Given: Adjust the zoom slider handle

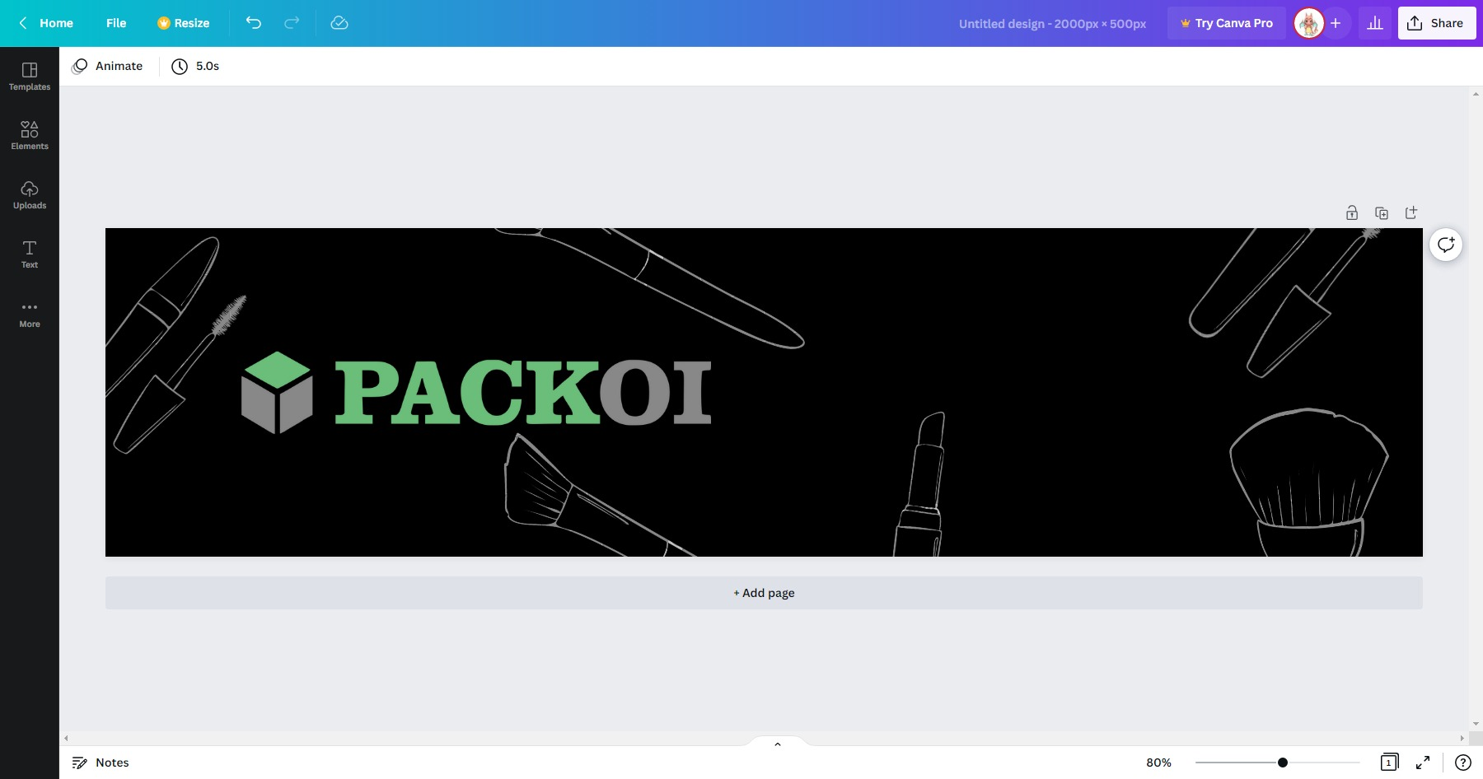Looking at the screenshot, I should click(x=1283, y=763).
